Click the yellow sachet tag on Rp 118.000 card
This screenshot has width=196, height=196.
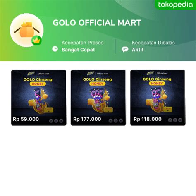coord(168,110)
